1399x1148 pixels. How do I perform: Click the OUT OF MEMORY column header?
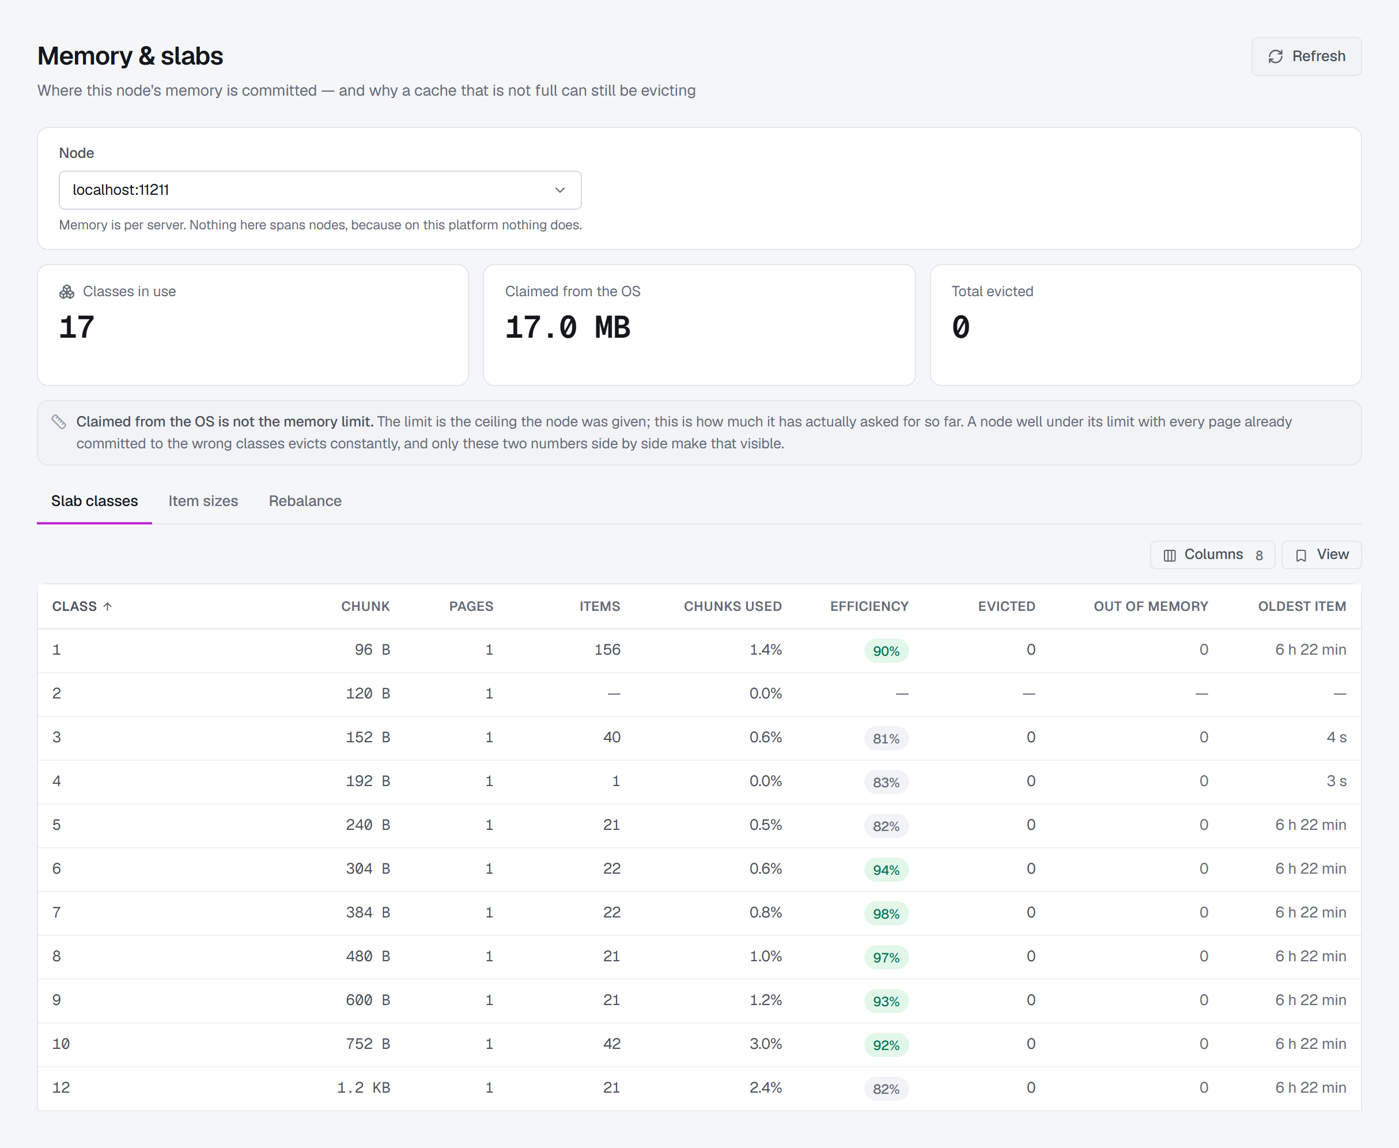1151,606
